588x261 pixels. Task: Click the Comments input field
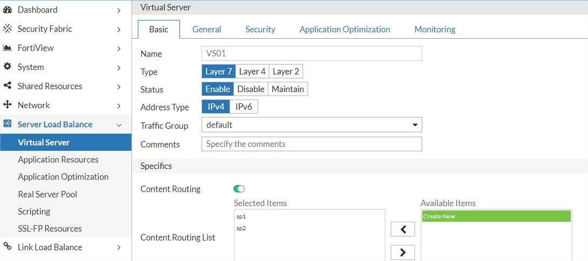coord(312,144)
